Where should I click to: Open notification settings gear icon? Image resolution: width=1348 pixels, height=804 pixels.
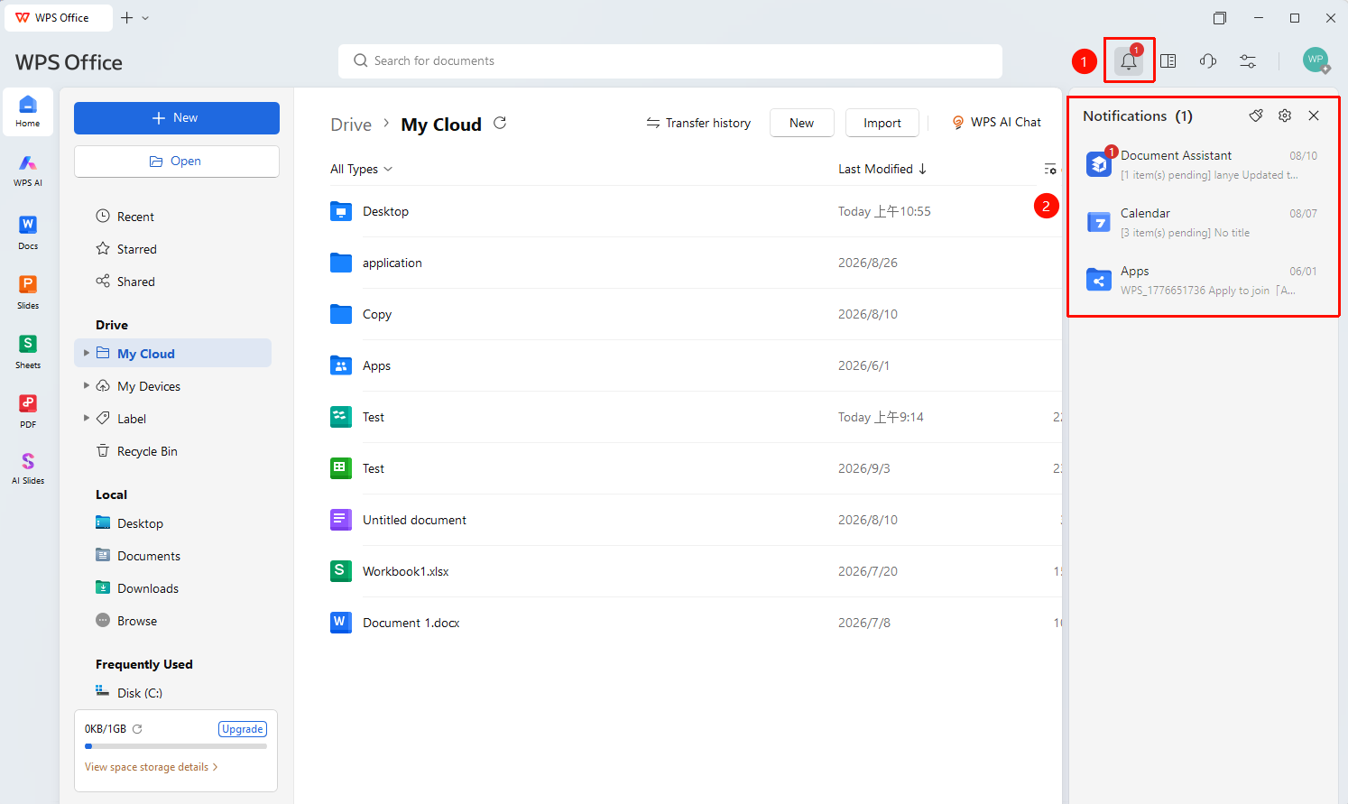[x=1285, y=116]
